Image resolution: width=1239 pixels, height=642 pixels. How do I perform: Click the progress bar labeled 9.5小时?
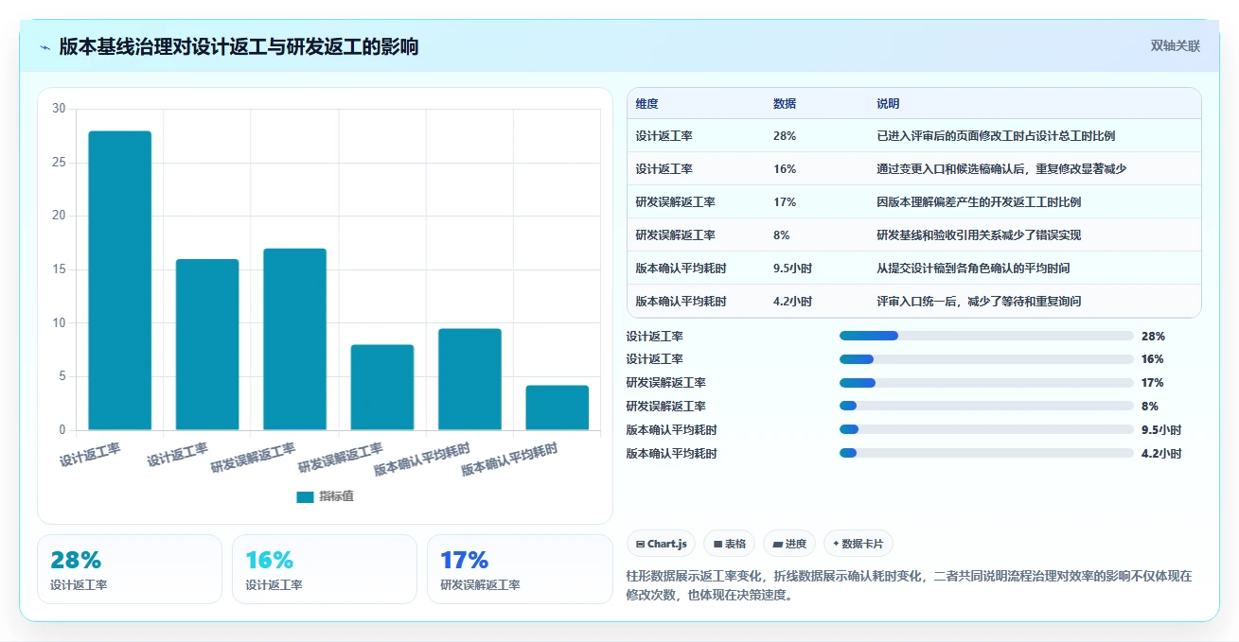point(986,430)
